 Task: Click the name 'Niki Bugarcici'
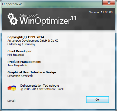click(16, 55)
